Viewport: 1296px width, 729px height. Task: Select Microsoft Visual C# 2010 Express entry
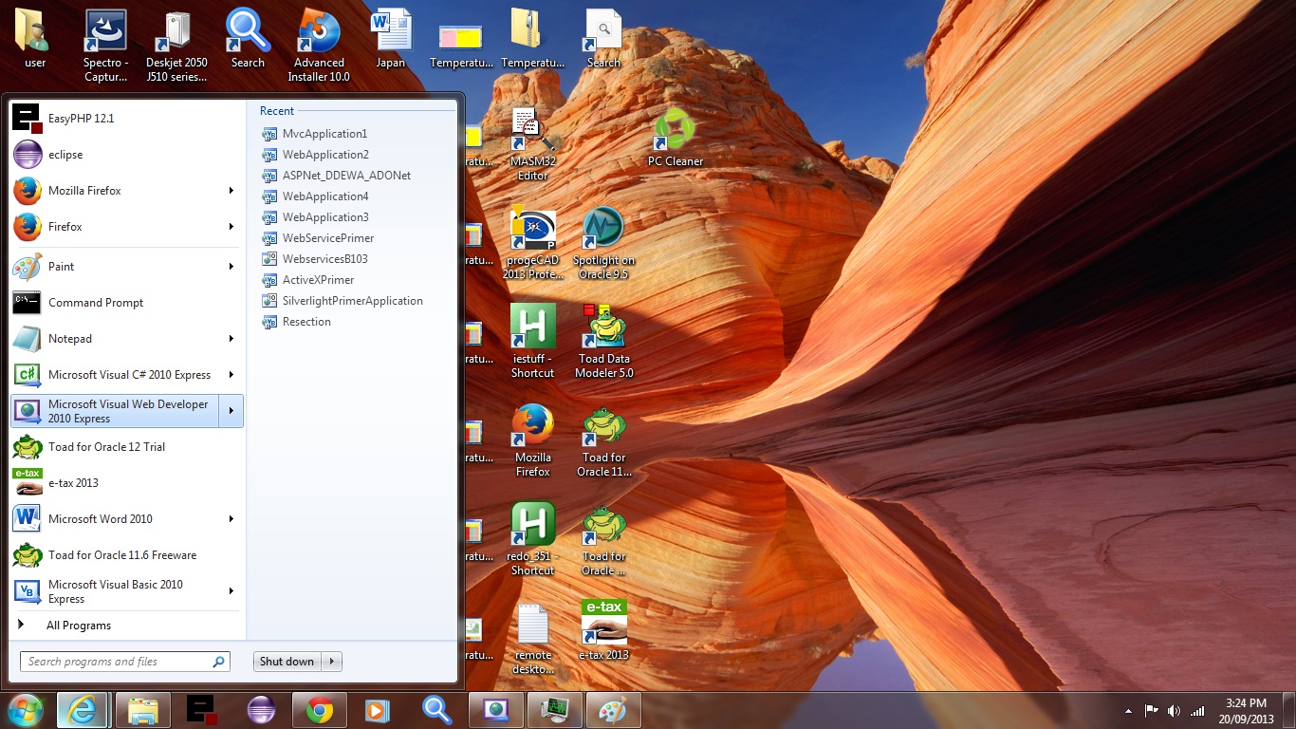[x=115, y=374]
